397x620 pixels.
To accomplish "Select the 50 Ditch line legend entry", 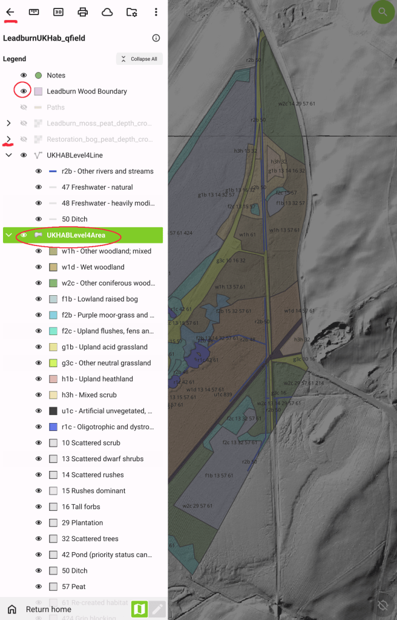I will (x=74, y=219).
